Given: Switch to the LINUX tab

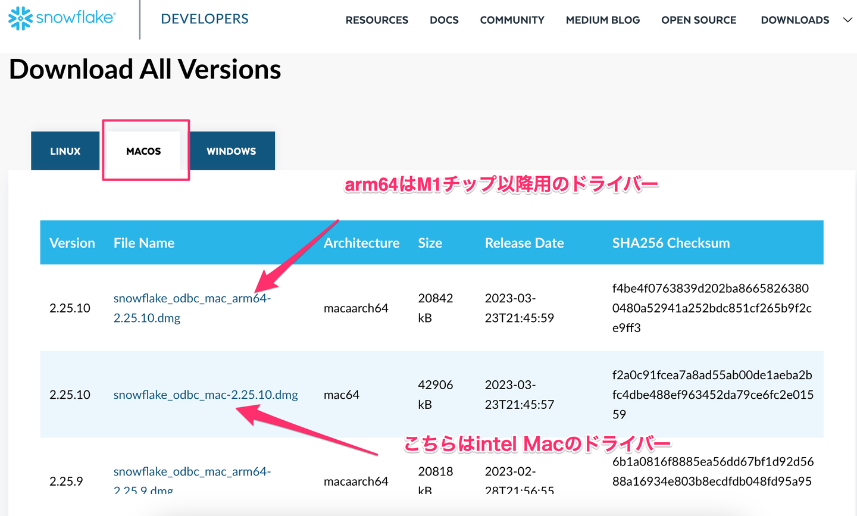Looking at the screenshot, I should pos(65,151).
